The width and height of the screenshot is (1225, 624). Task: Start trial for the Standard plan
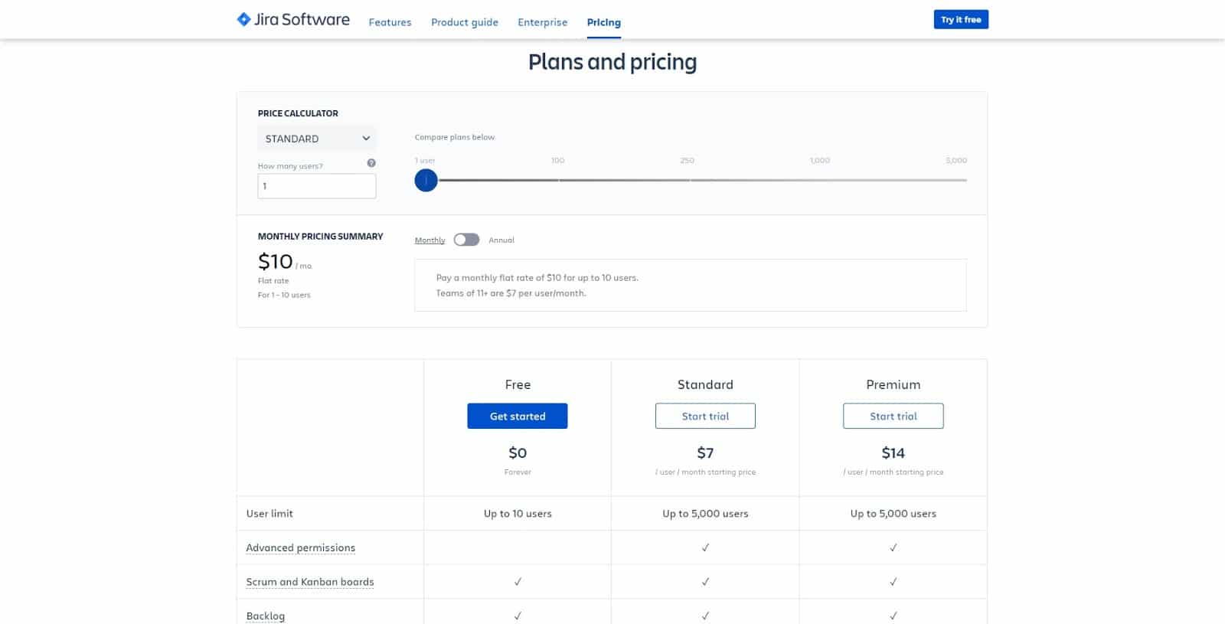705,416
